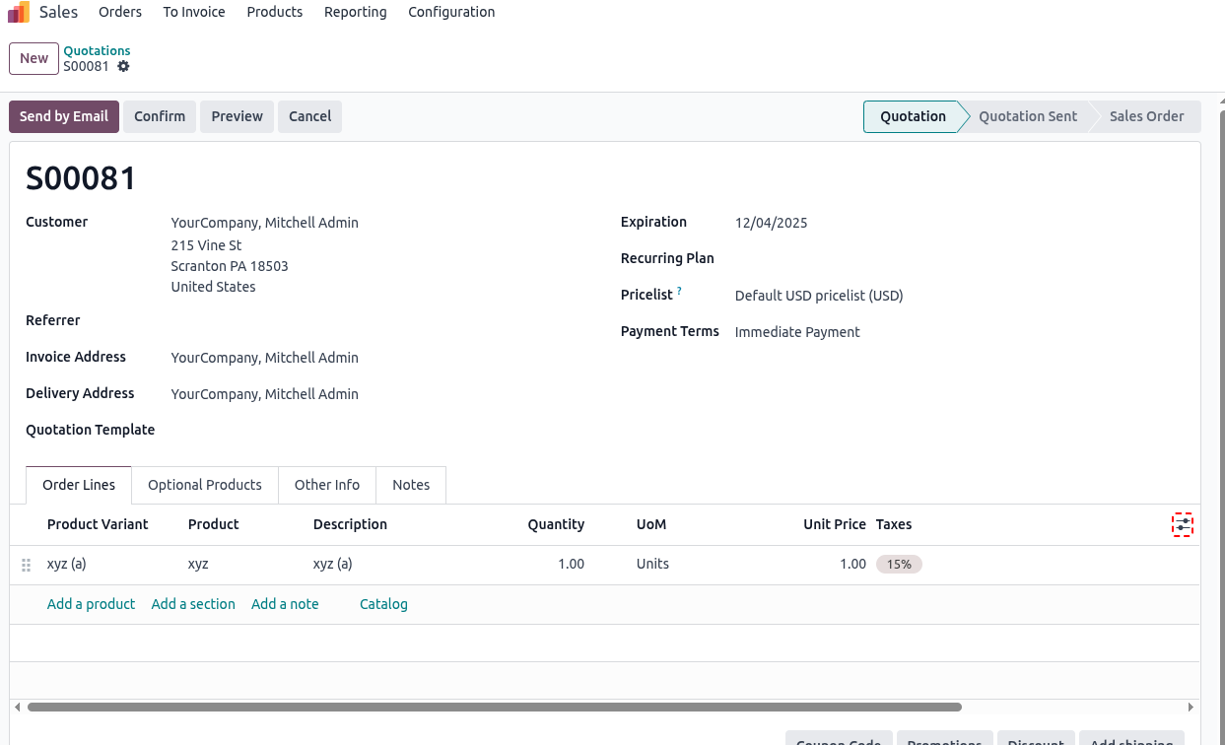Switch to the Other Info tab

point(327,485)
